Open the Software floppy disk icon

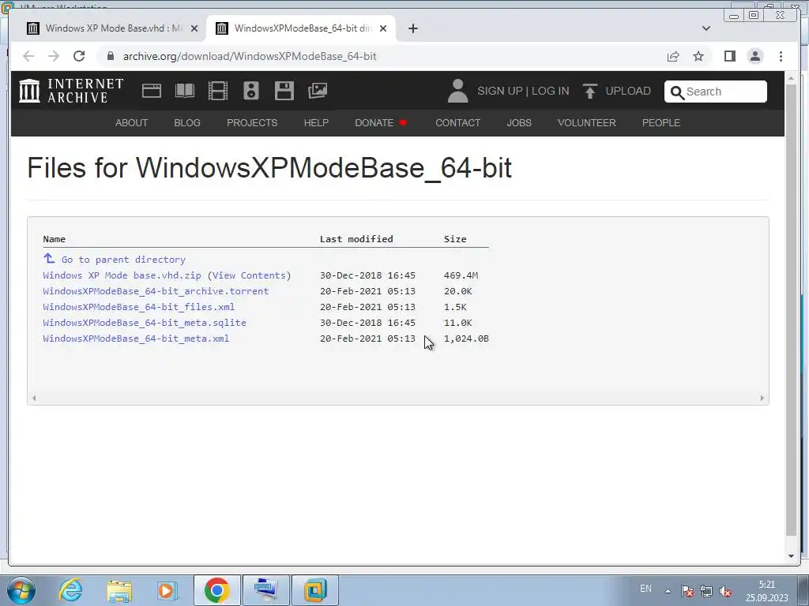pos(284,91)
